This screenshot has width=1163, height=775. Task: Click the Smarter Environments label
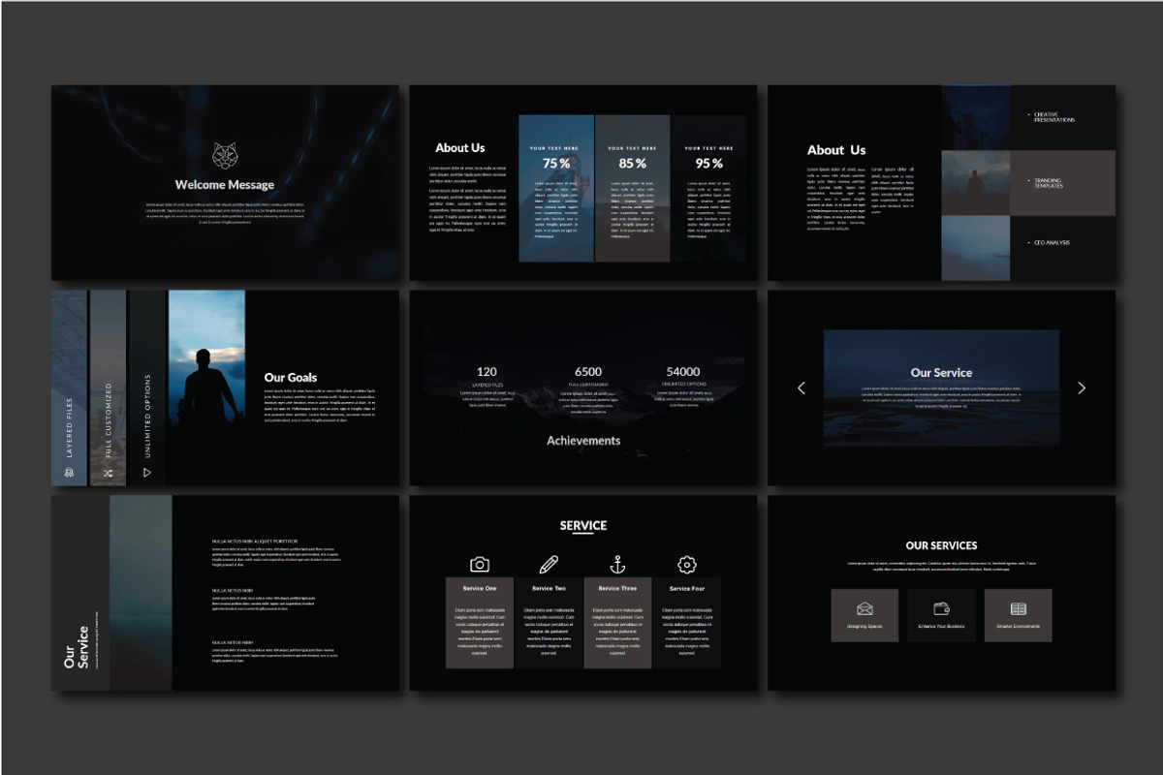(x=1018, y=627)
